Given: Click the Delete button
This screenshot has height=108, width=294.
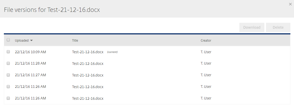Looking at the screenshot, I should coord(278,27).
